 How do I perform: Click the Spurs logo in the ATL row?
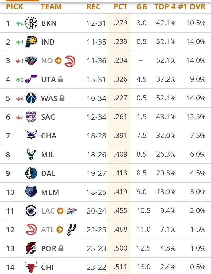pos(71,230)
